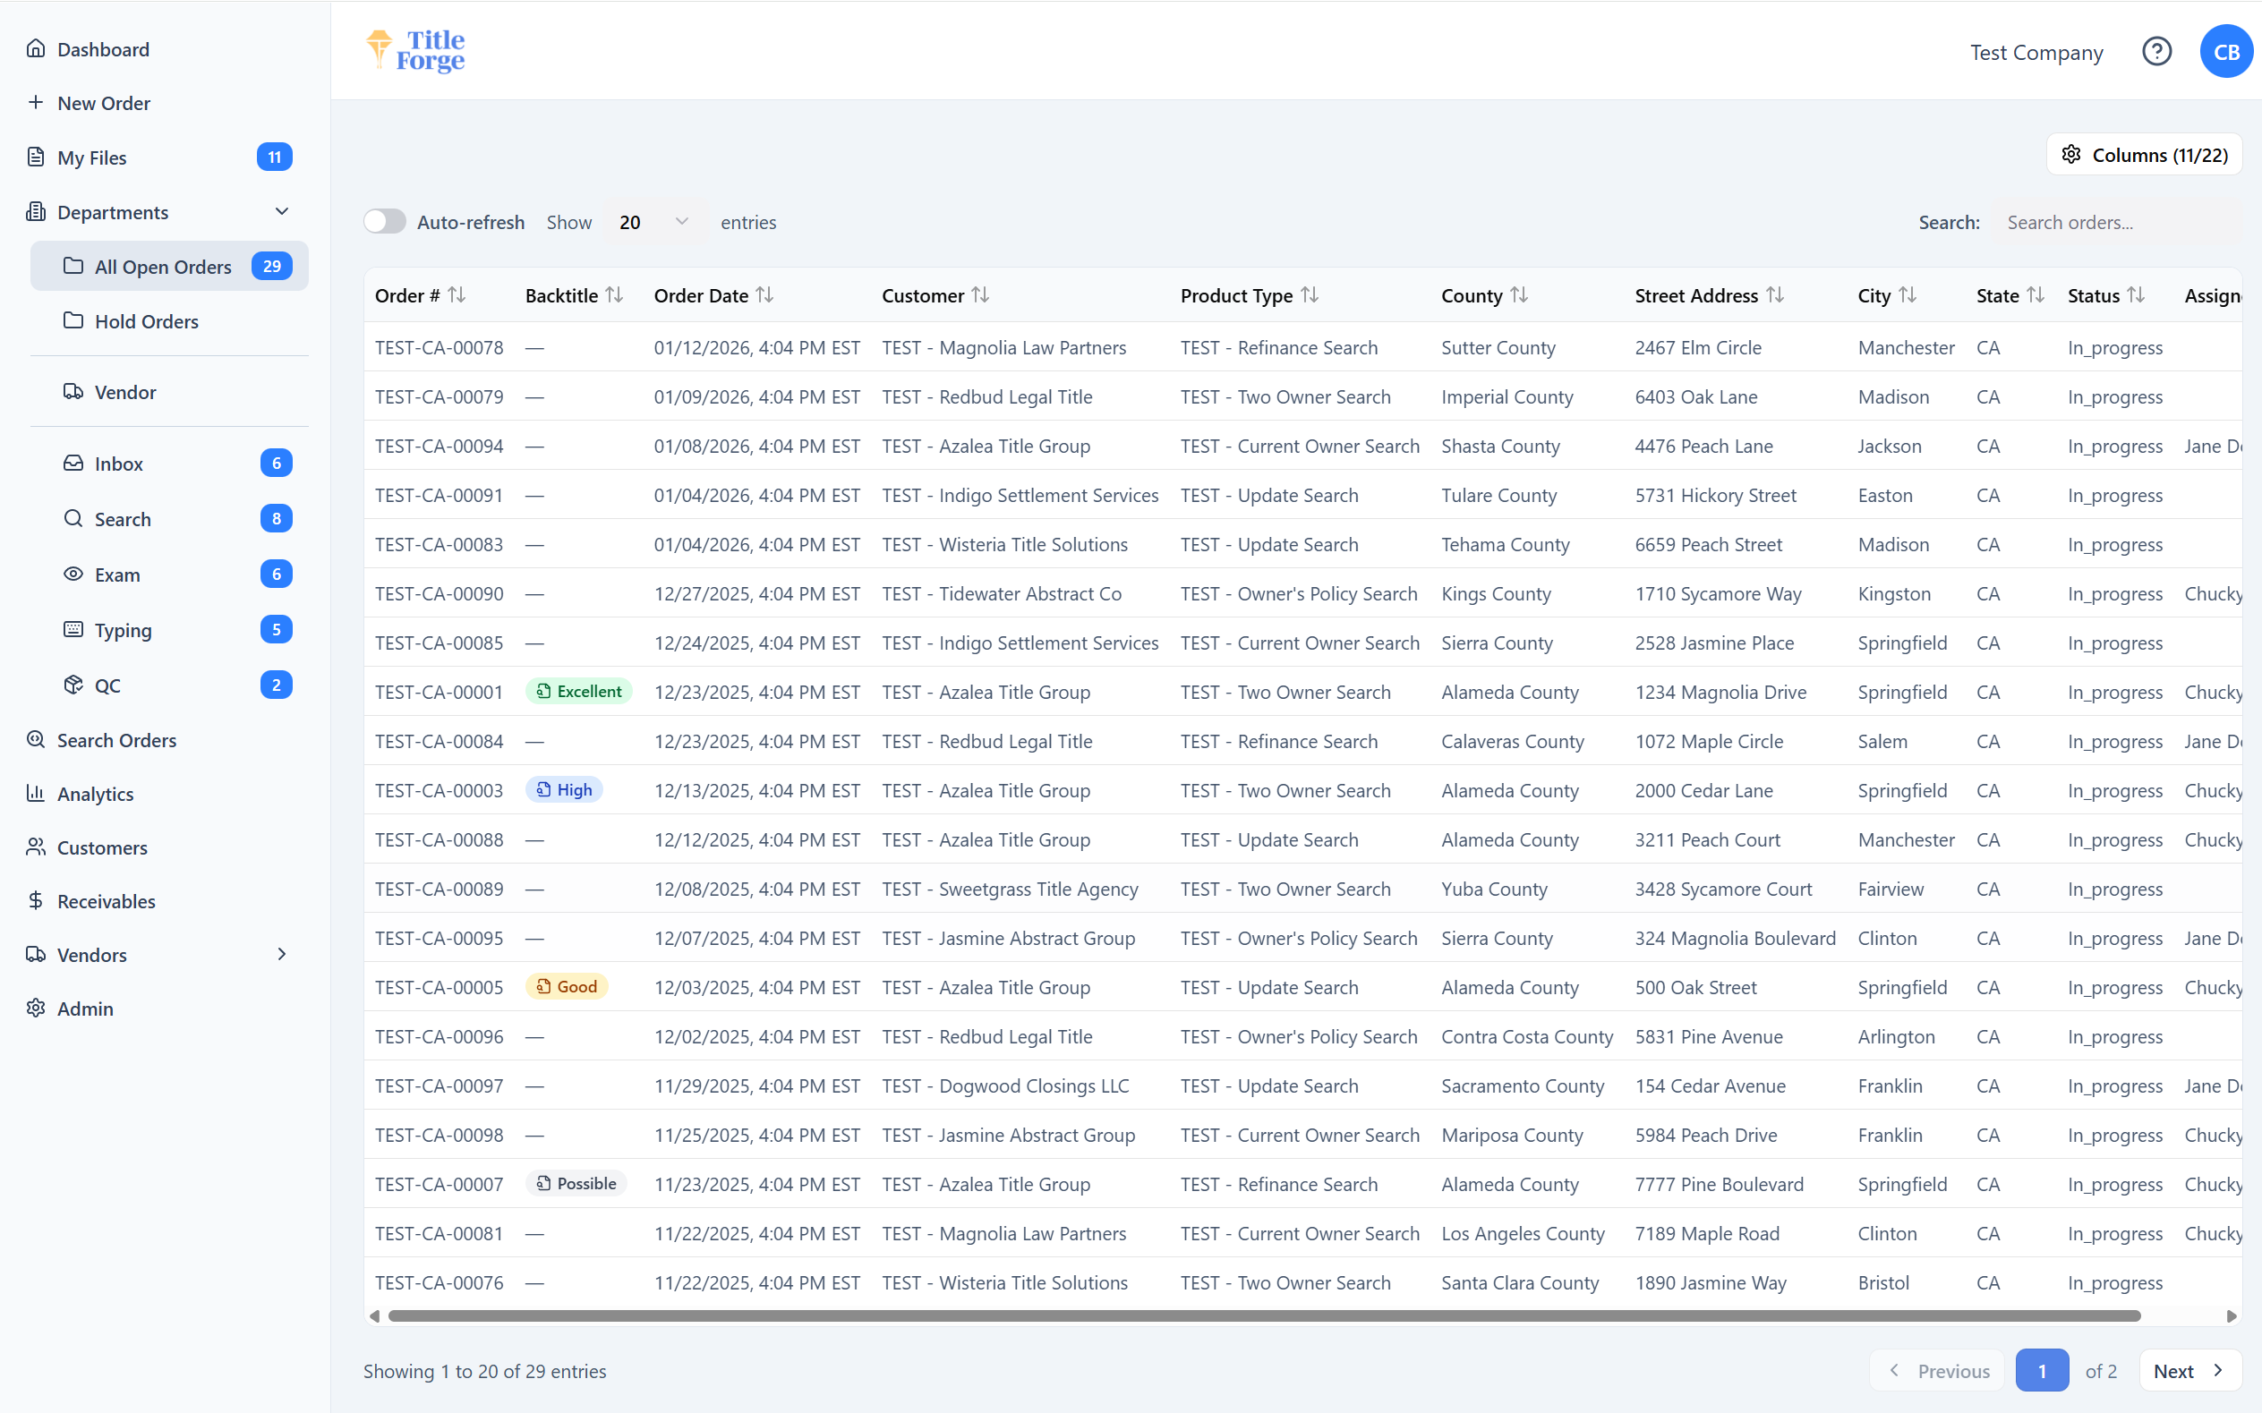Click the scrollbar right arrow
Screen dimensions: 2262x1413
click(x=2232, y=1315)
